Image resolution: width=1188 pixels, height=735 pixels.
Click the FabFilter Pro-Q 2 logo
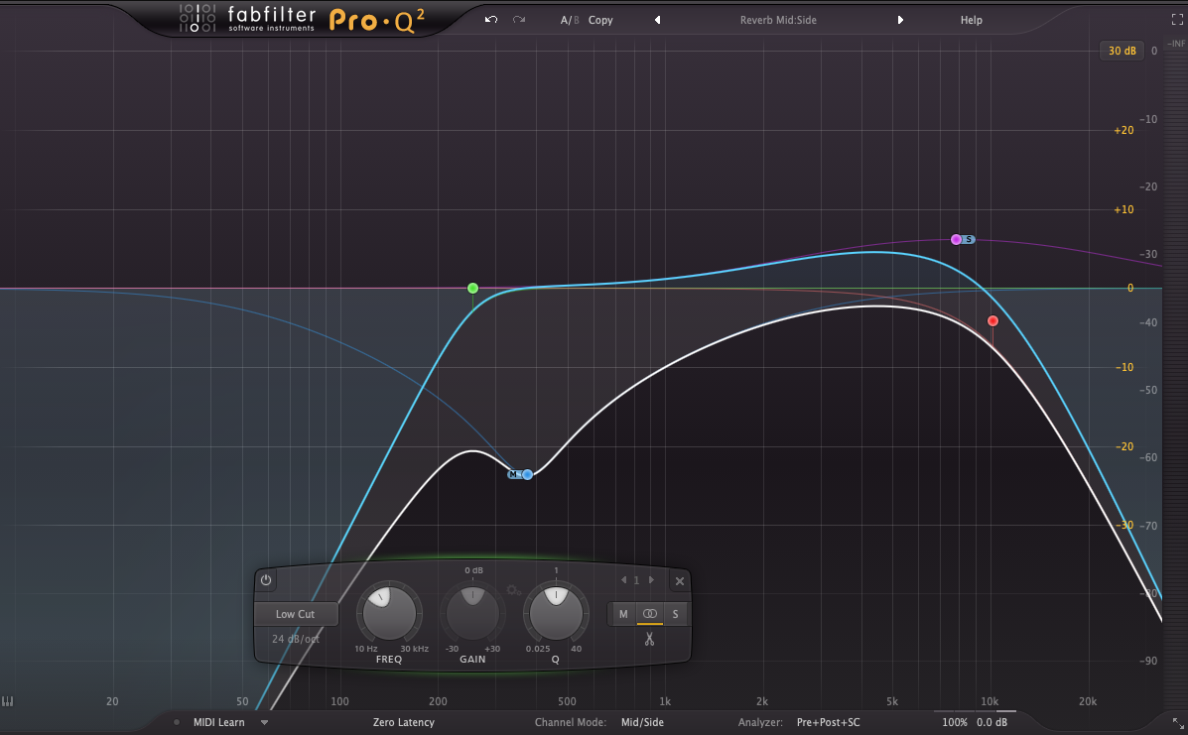coord(302,19)
